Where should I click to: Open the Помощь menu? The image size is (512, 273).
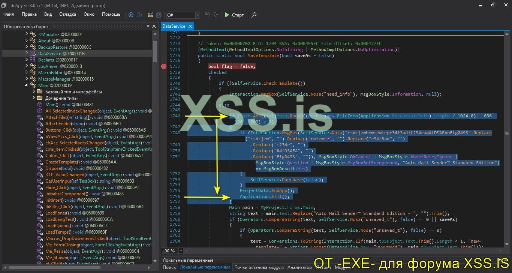click(111, 14)
